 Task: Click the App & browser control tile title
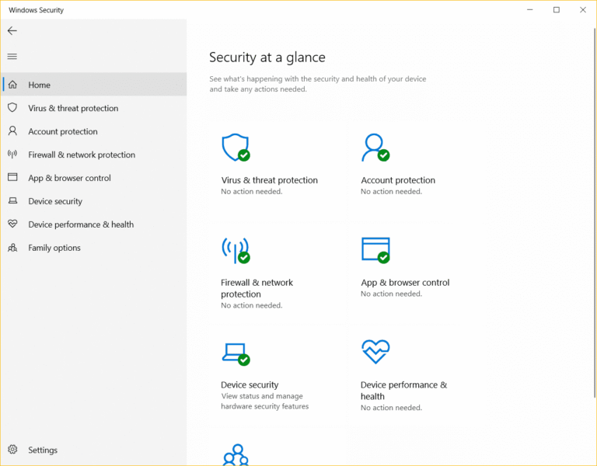click(x=405, y=282)
